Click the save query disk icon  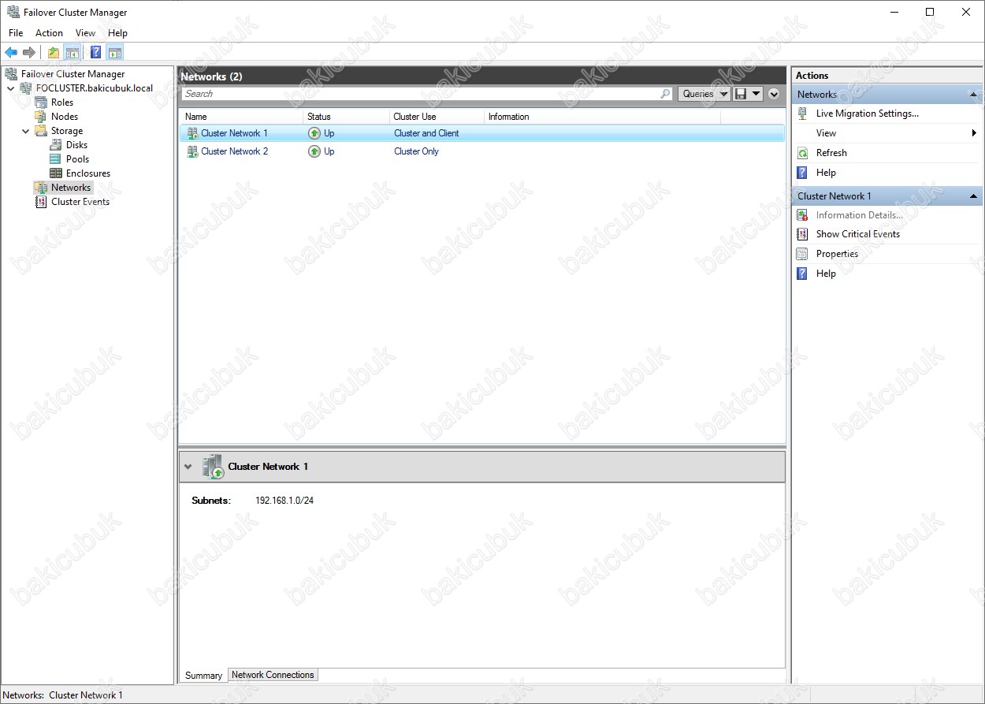[741, 94]
